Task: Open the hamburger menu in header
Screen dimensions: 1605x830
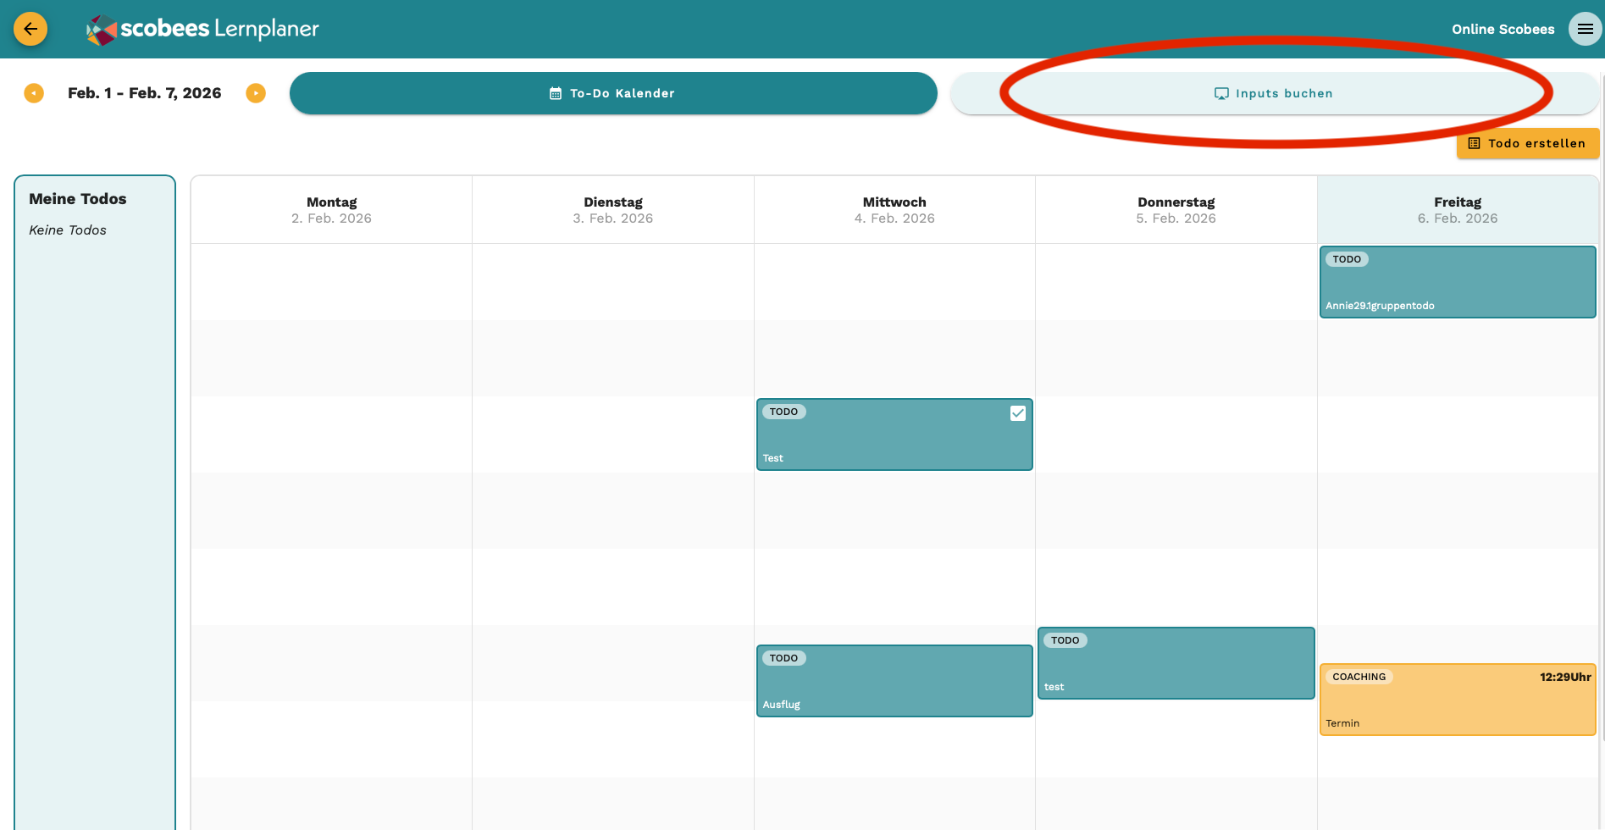Action: pos(1585,29)
